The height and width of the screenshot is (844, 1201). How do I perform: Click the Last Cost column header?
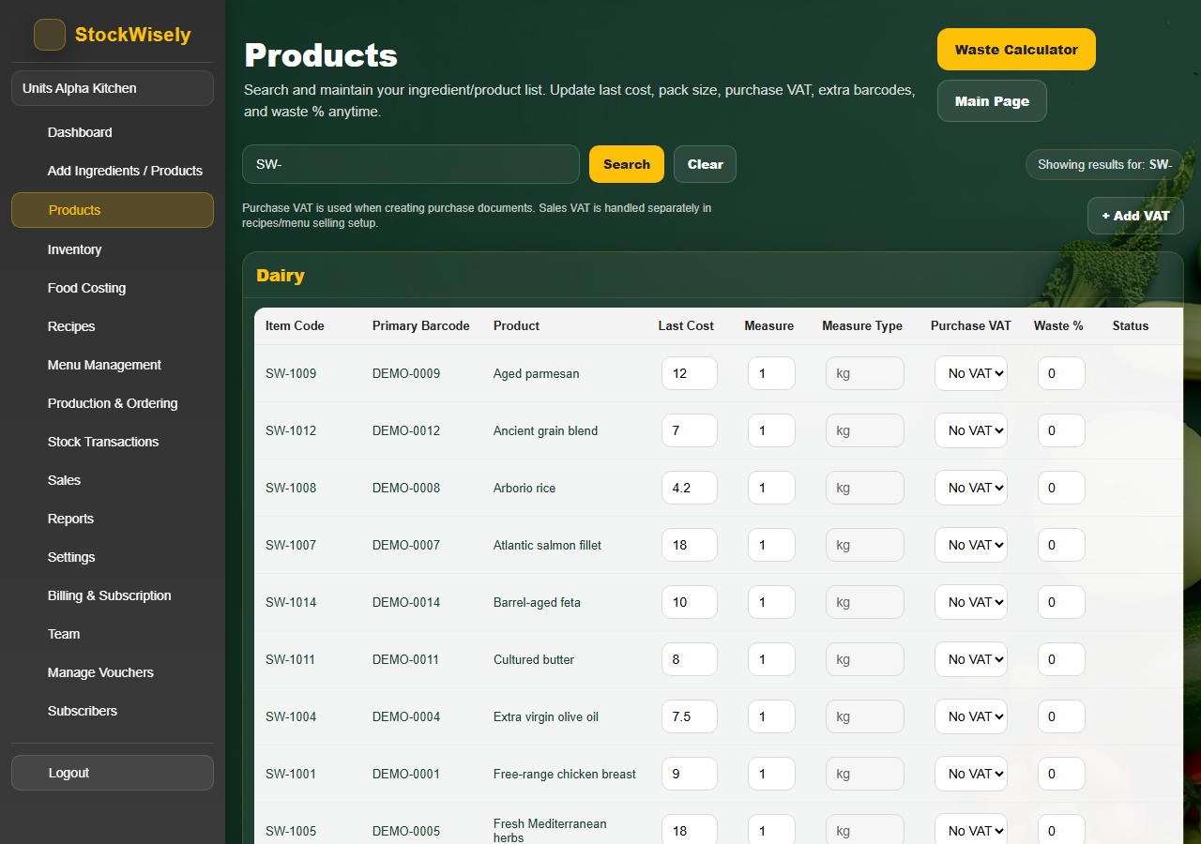686,326
